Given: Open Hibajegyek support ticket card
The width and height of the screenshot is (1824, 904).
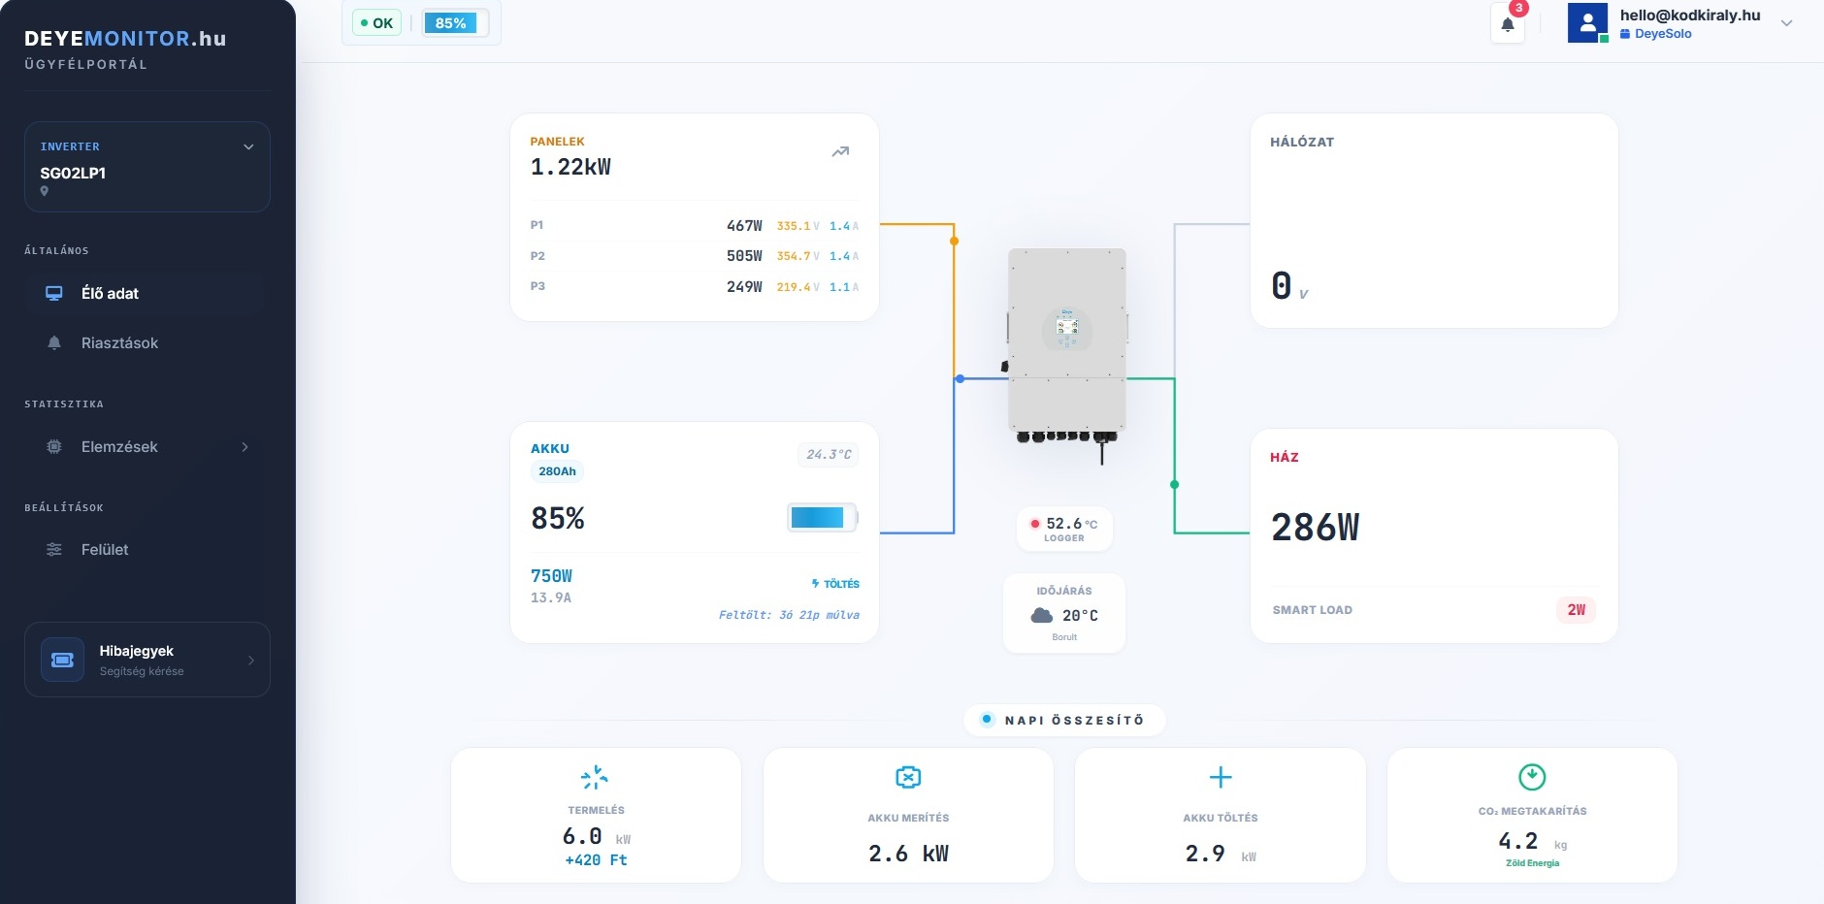Looking at the screenshot, I should point(147,660).
